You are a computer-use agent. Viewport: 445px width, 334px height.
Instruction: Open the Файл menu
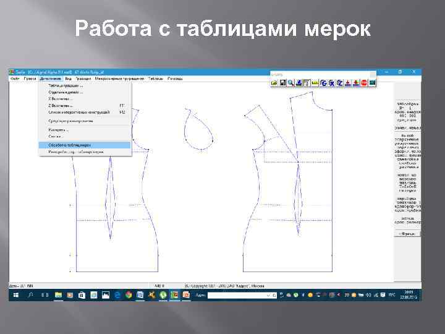15,79
